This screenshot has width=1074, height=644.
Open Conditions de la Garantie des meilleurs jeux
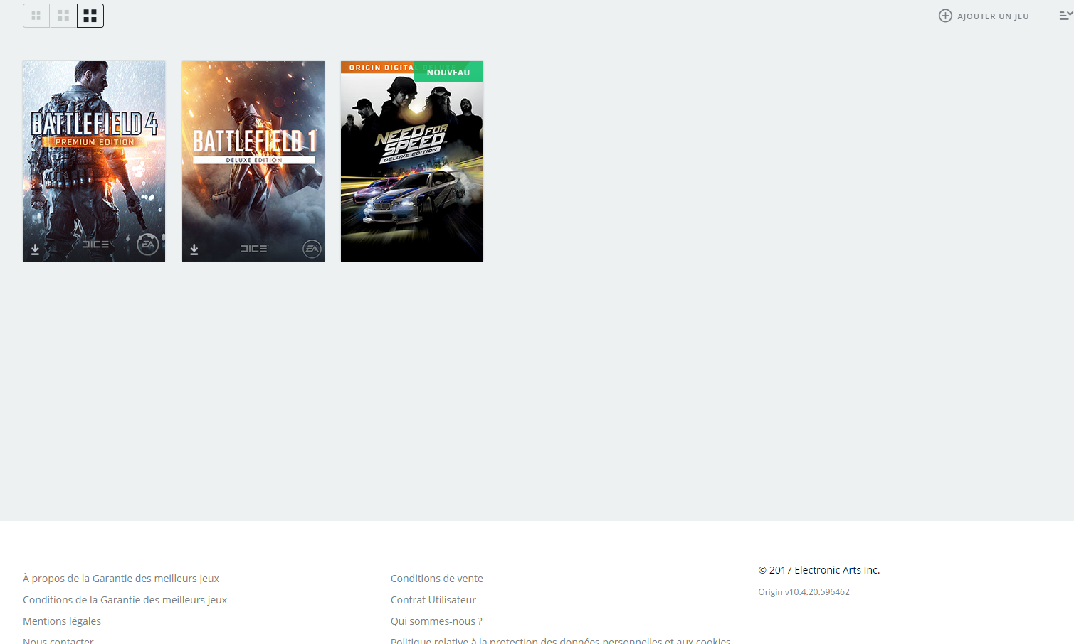point(125,600)
